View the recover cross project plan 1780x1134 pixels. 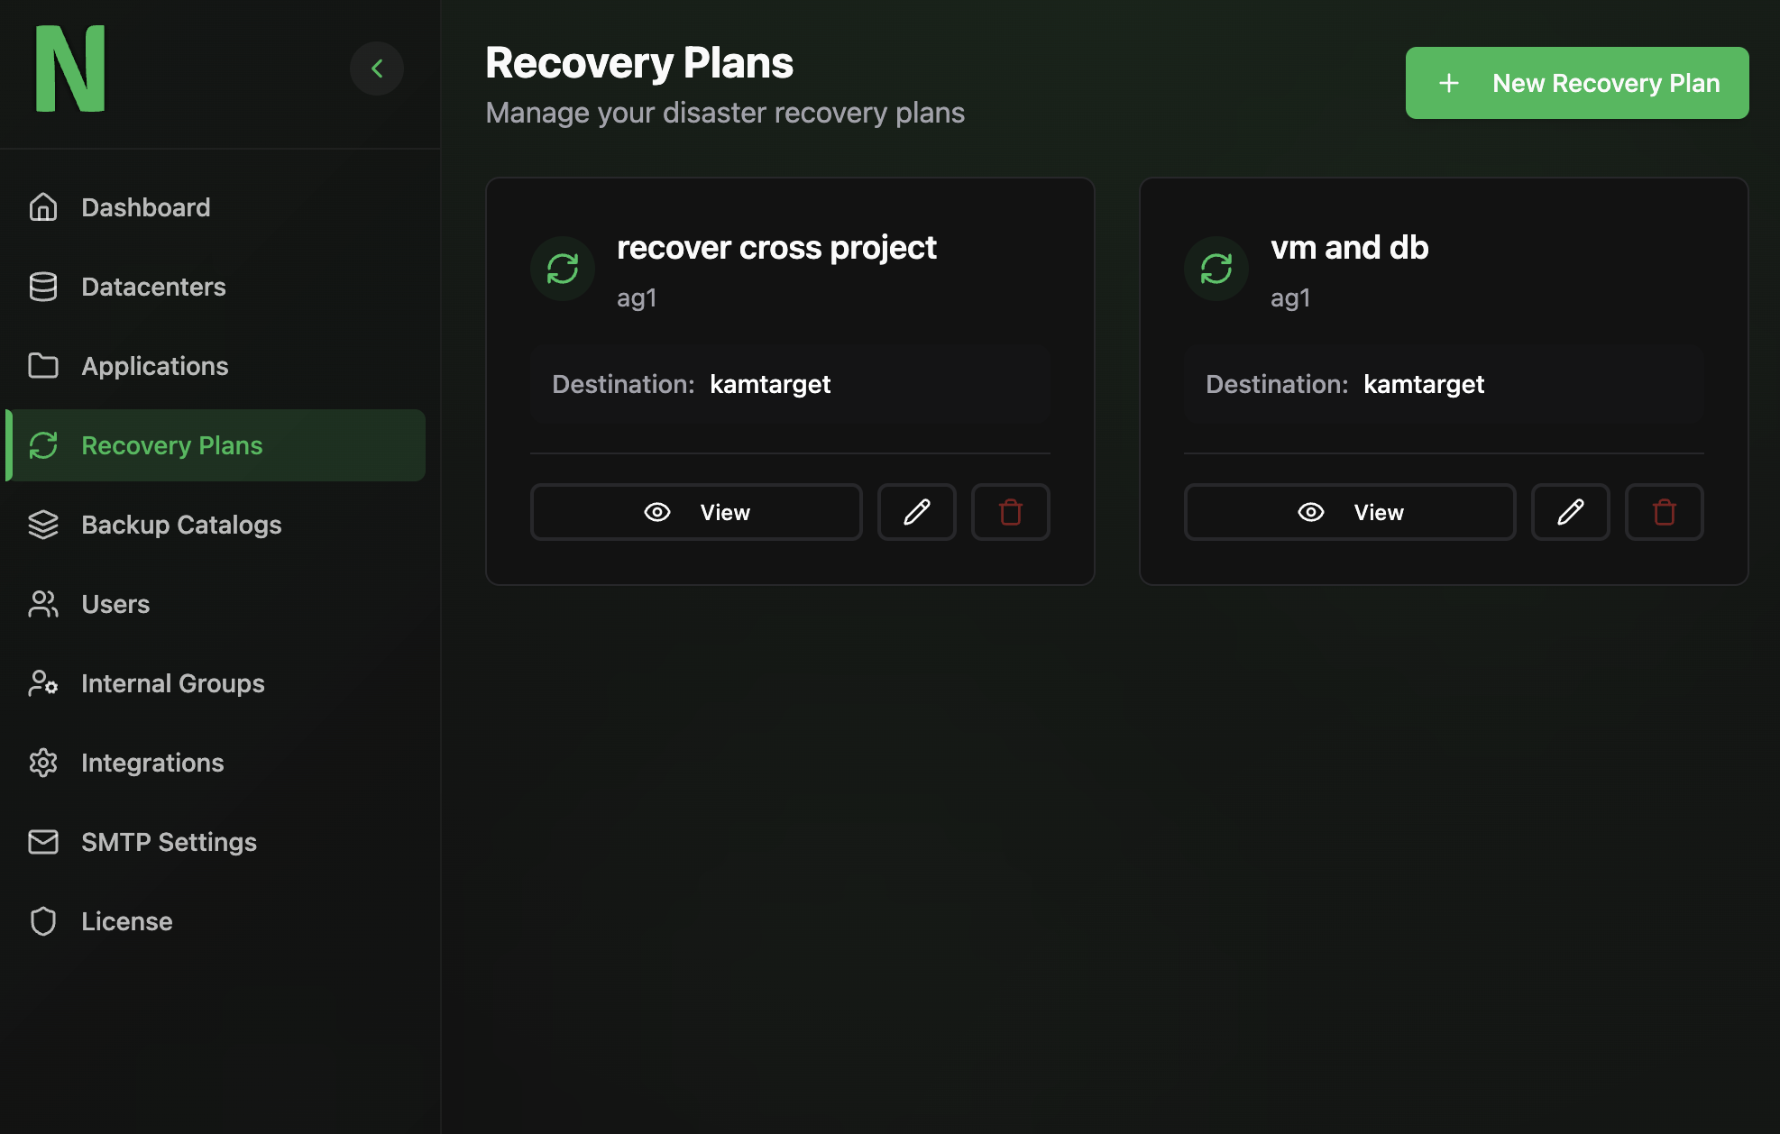pyautogui.click(x=696, y=512)
